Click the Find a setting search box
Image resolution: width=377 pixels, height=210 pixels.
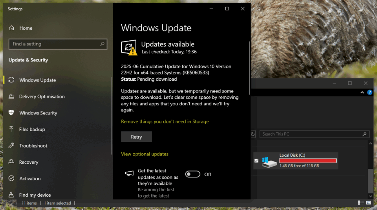coord(58,44)
